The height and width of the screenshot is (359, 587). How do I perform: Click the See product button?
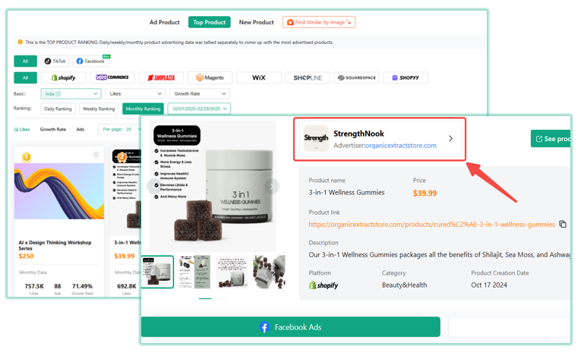(551, 138)
